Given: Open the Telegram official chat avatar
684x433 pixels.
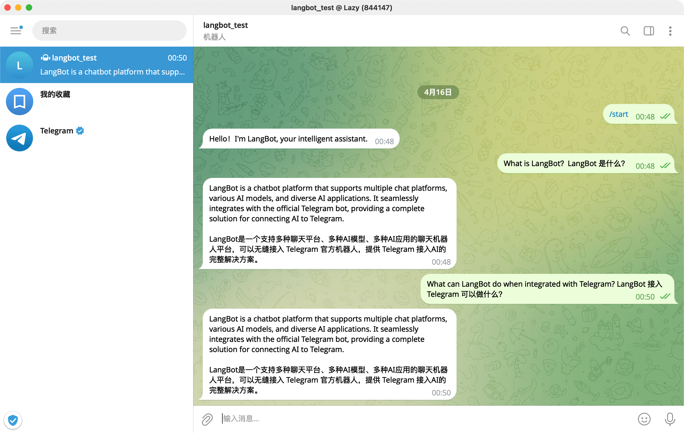Looking at the screenshot, I should (x=20, y=138).
